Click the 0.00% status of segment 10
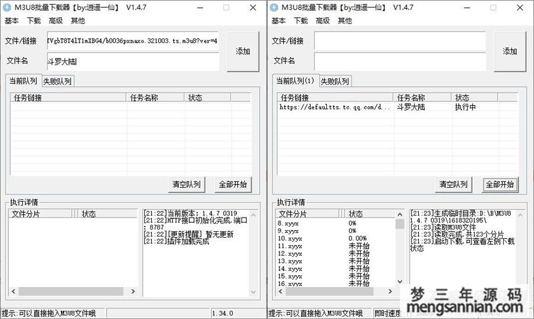The image size is (534, 319). 358,238
